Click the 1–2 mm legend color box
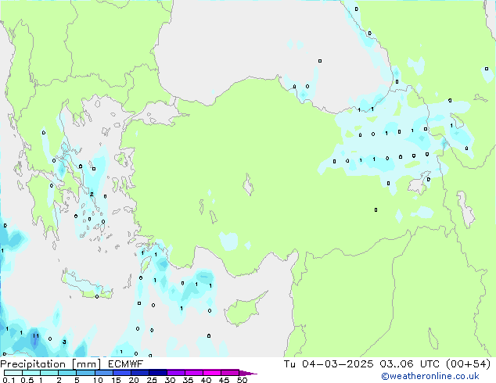Image resolution: width=496 pixels, height=383 pixels. [x=49, y=373]
